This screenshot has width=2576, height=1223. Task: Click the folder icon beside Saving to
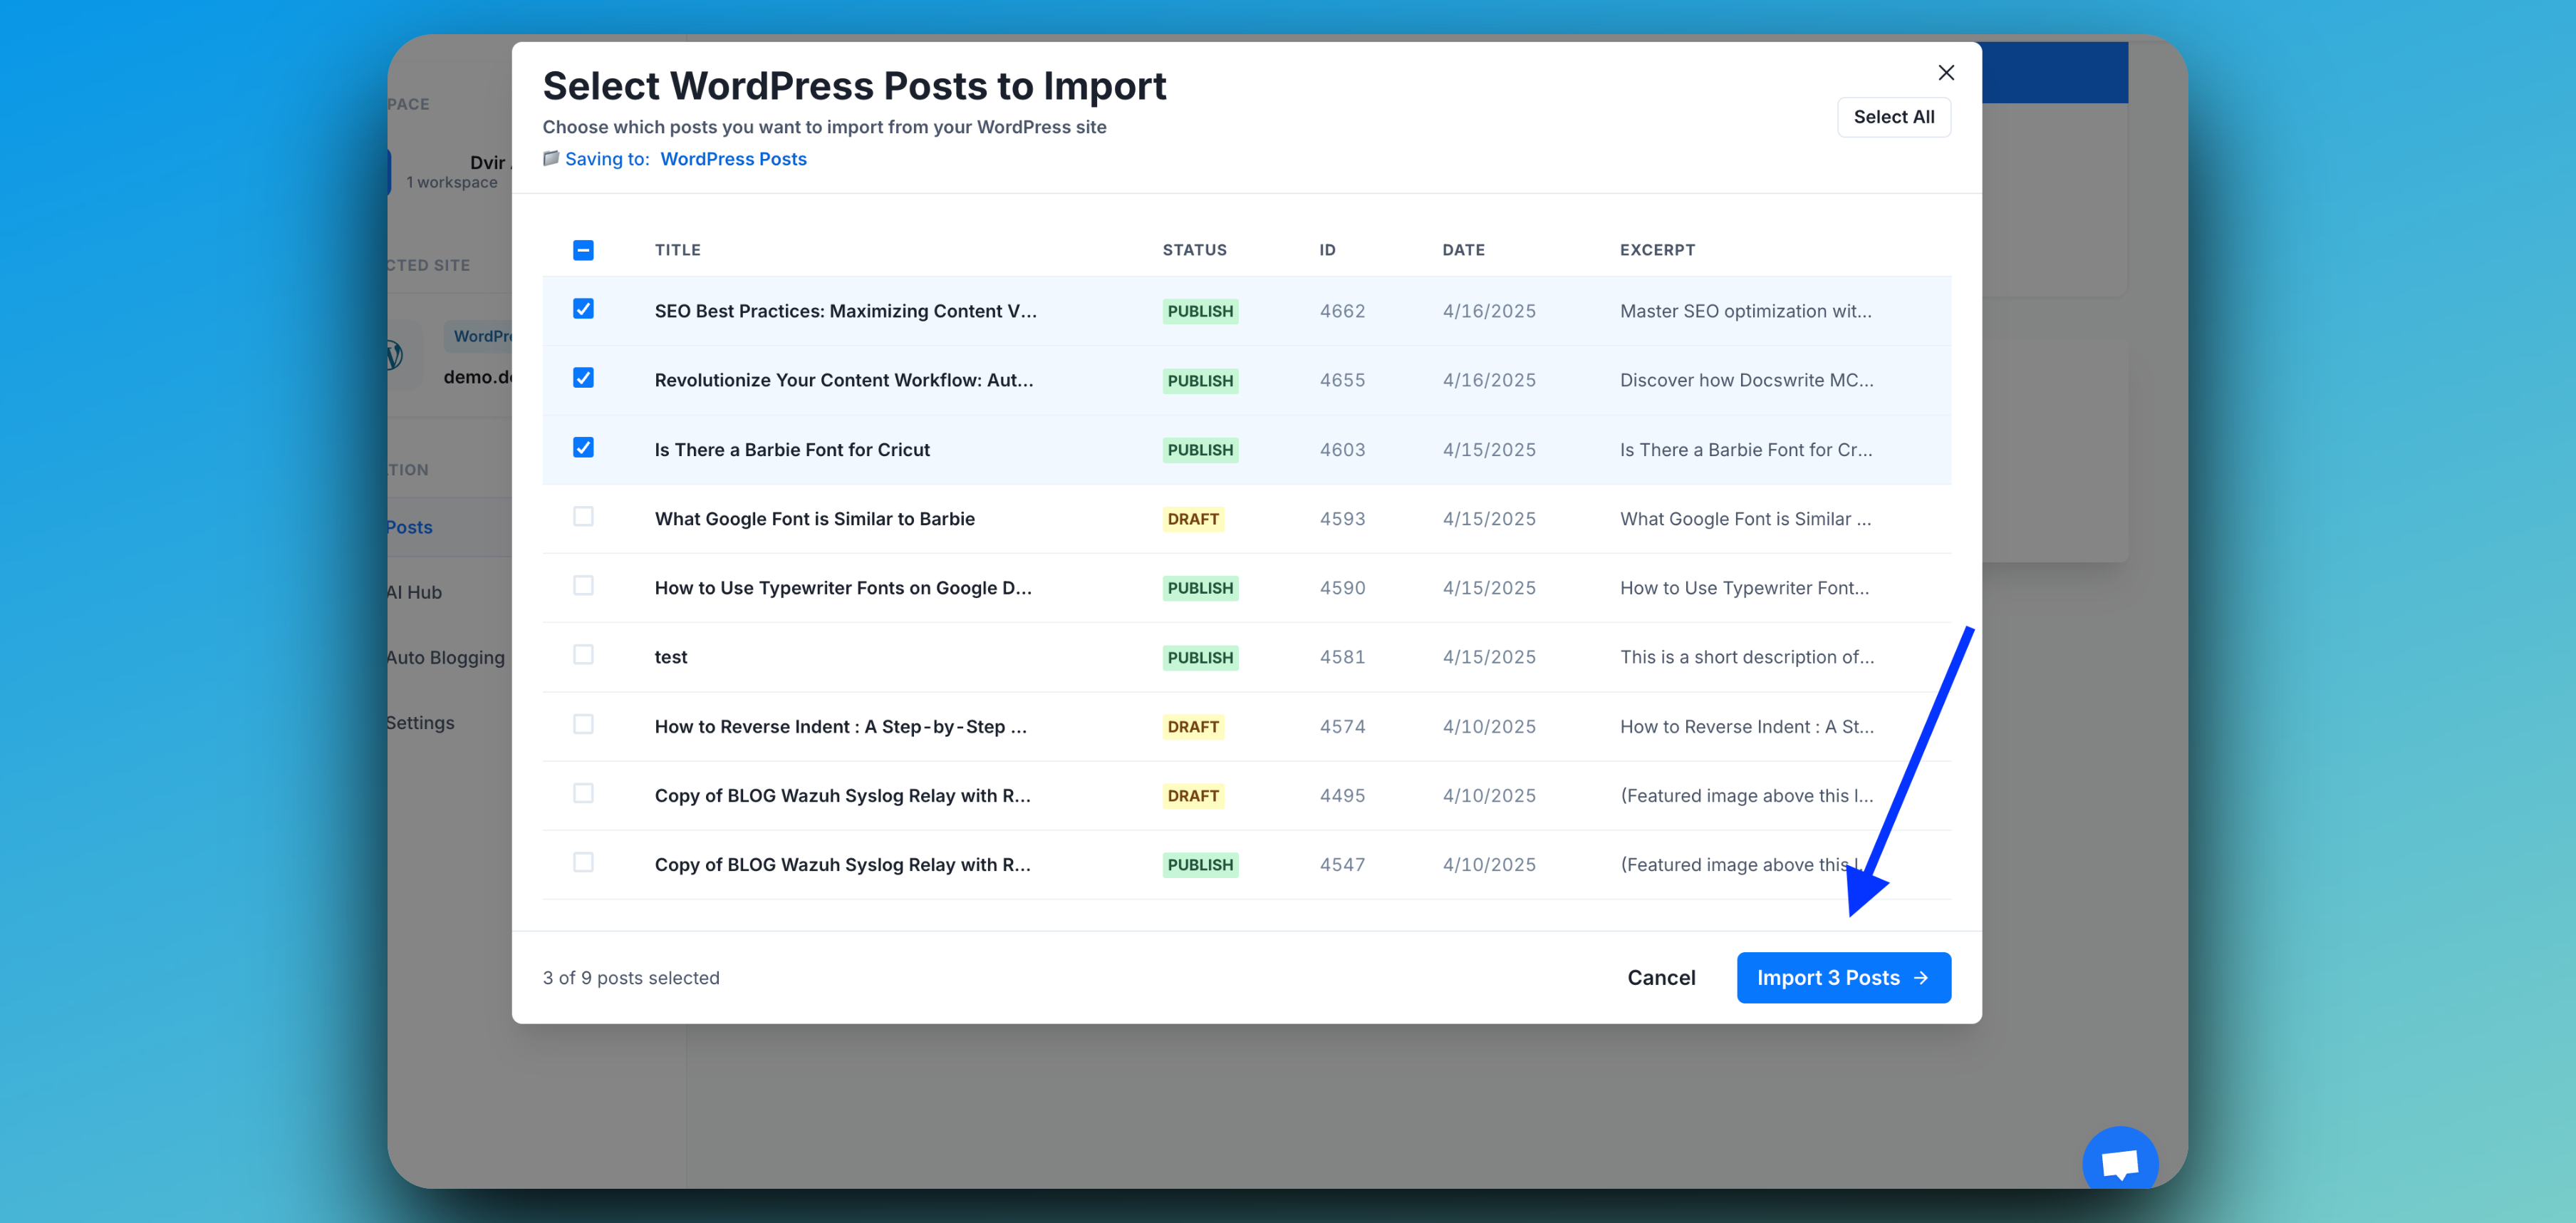(x=551, y=158)
